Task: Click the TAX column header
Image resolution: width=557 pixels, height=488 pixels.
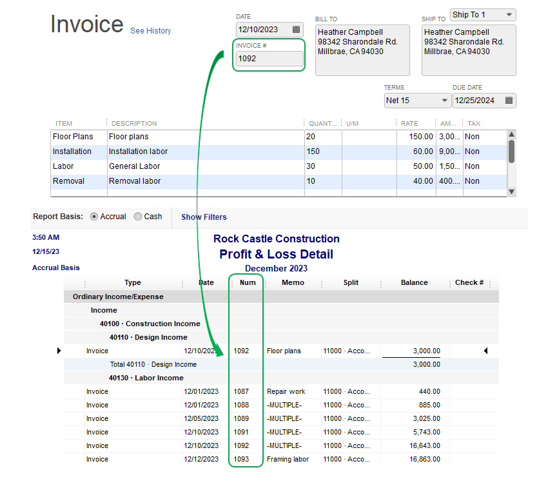Action: coord(474,124)
